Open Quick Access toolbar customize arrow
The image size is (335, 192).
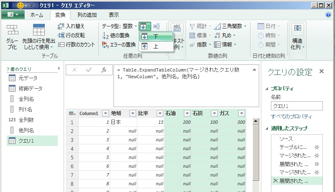(32, 5)
